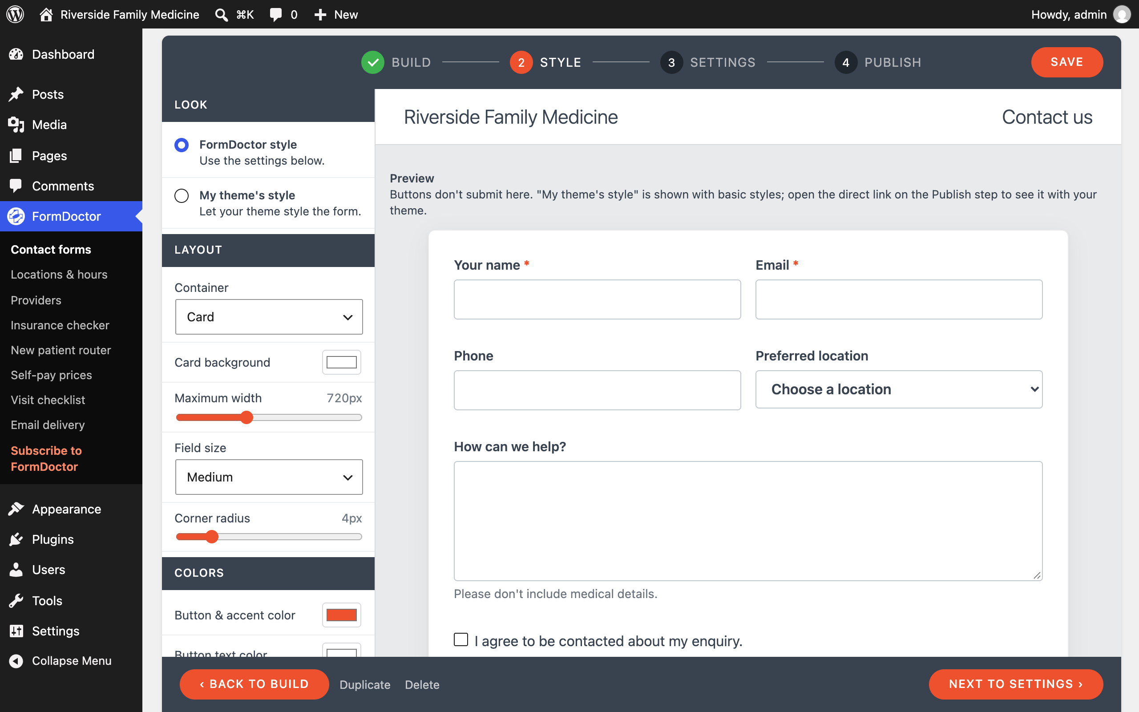
Task: Open the Container dropdown set to Card
Action: click(269, 317)
